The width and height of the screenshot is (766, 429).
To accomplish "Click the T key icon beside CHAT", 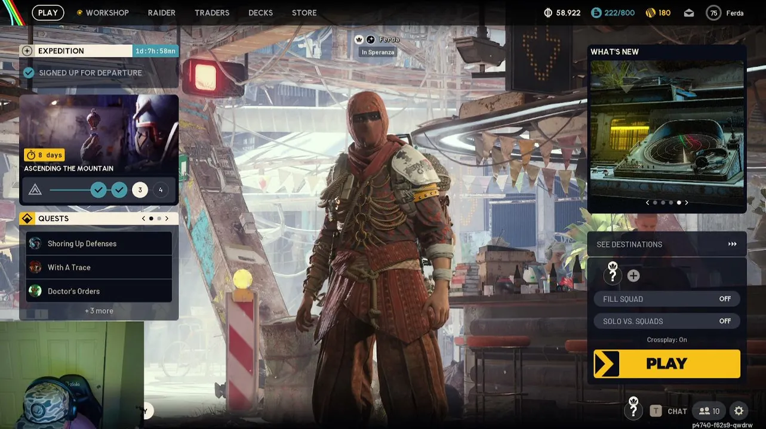I will point(656,411).
